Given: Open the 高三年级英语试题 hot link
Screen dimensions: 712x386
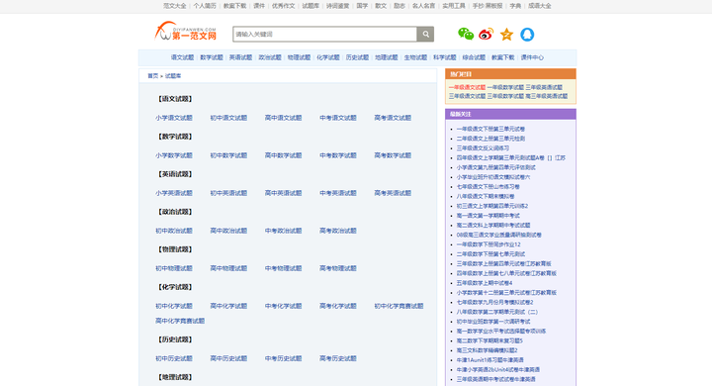Looking at the screenshot, I should point(547,96).
